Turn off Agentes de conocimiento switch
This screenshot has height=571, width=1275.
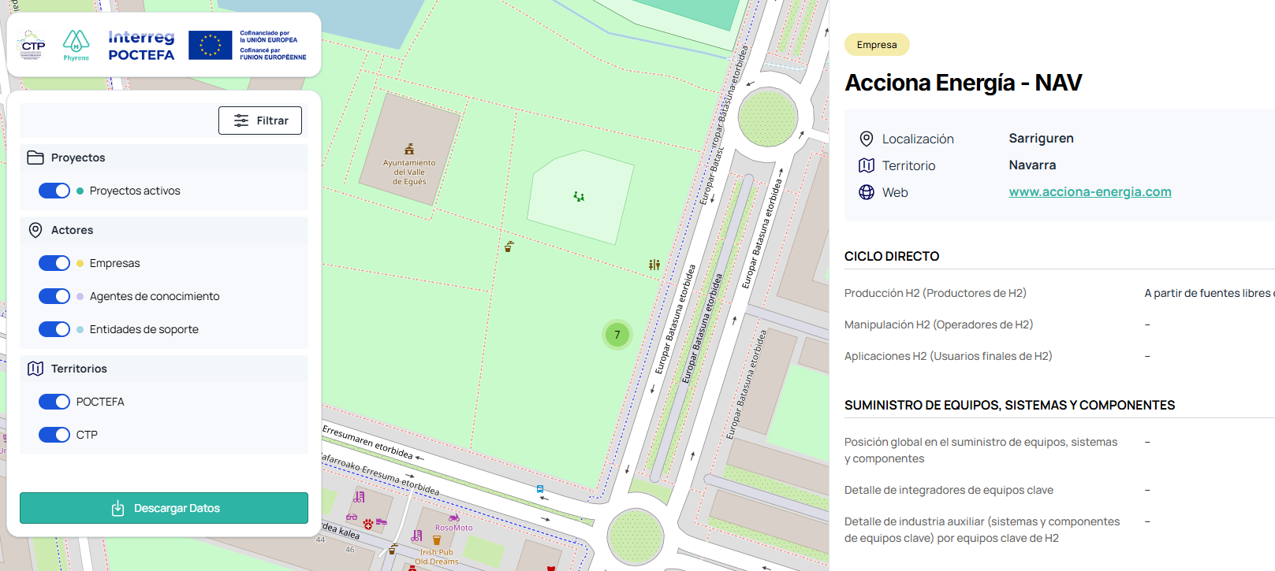[54, 296]
